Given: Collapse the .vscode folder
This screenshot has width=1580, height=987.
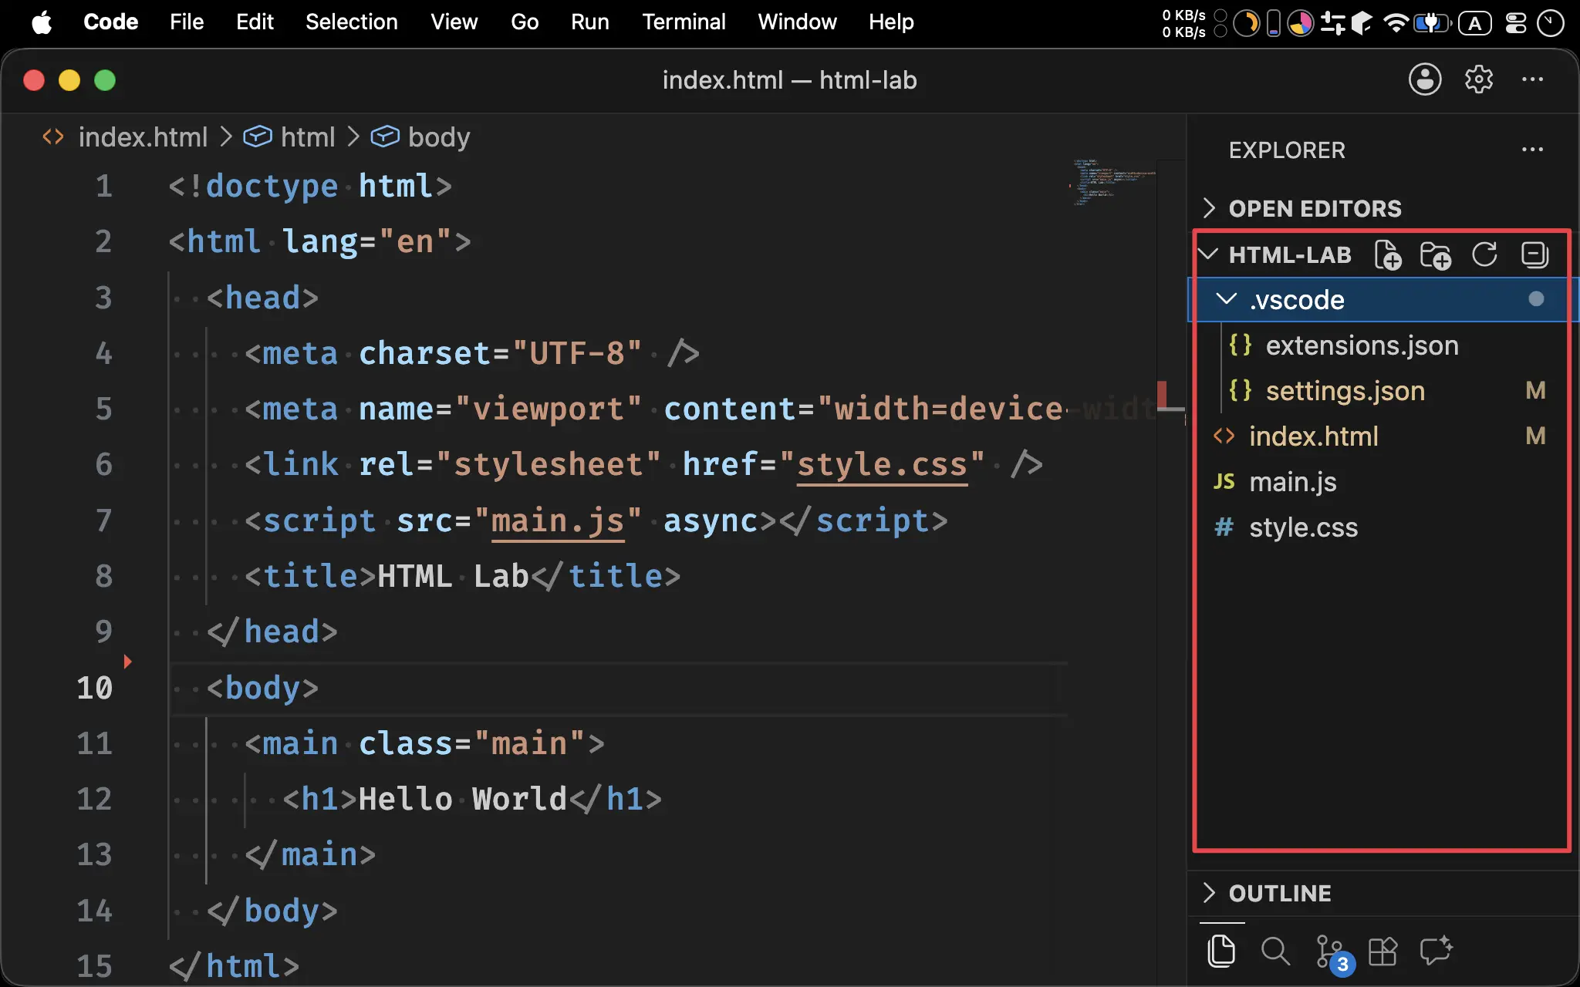Looking at the screenshot, I should 1227,299.
